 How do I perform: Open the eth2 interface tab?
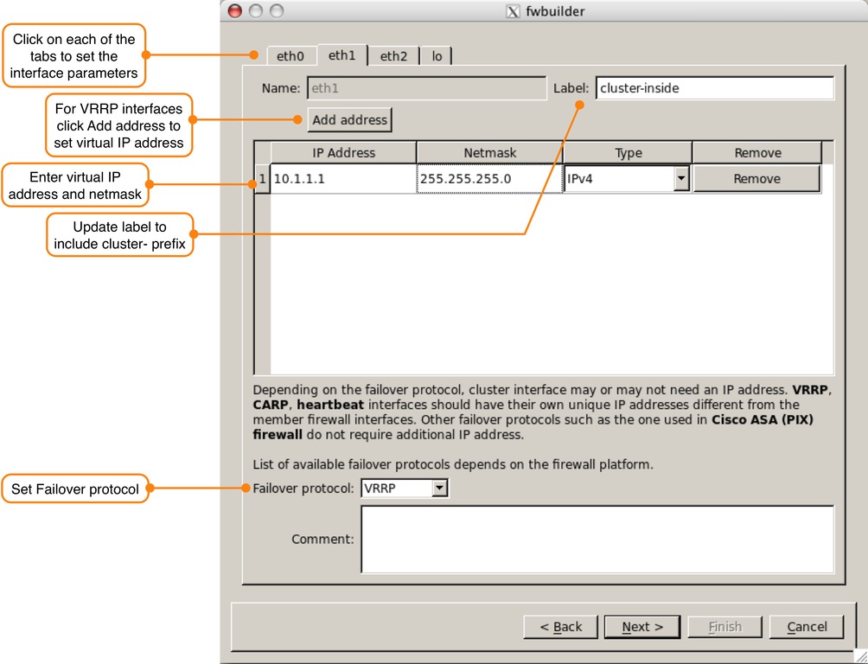[393, 56]
